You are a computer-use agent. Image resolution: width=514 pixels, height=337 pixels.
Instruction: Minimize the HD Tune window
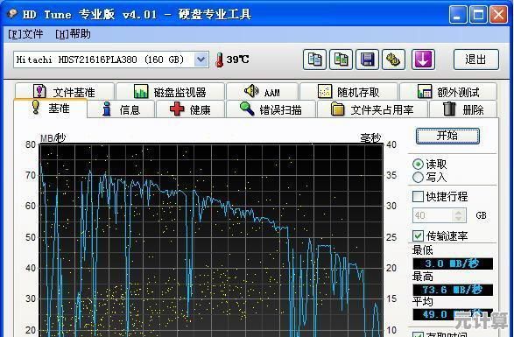[458, 14]
